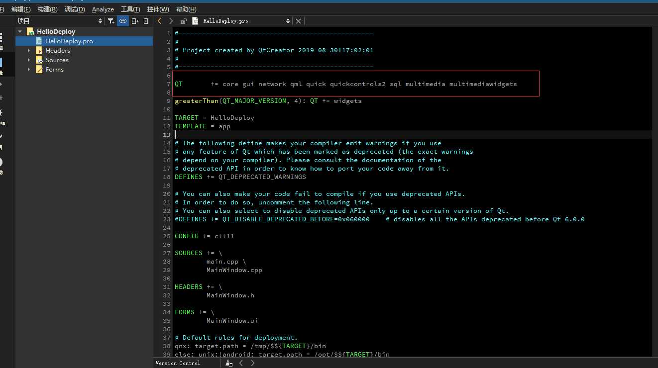Click 'HEADERS += \' line
Viewport: 658px width, 368px height.
pyautogui.click(x=199, y=287)
